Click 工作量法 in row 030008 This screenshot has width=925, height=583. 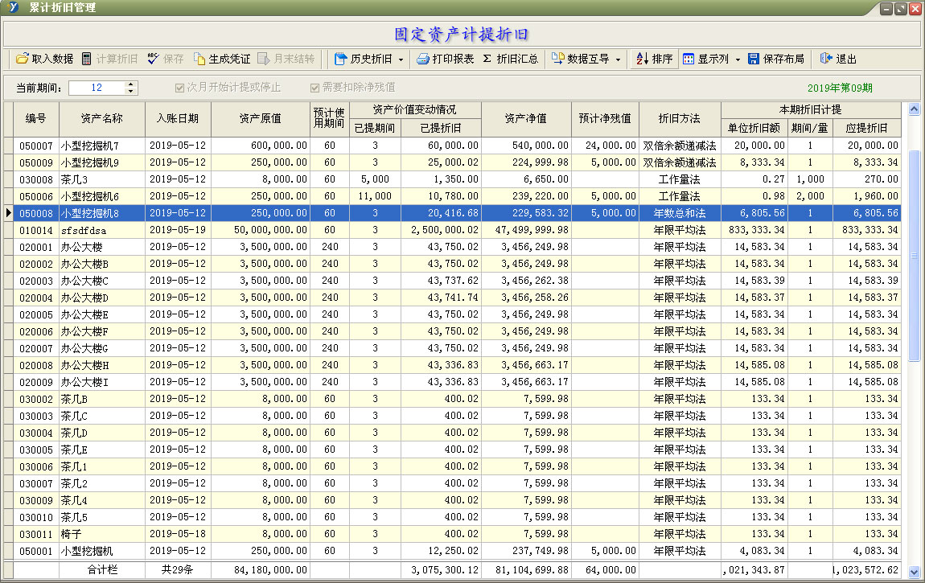coord(680,179)
